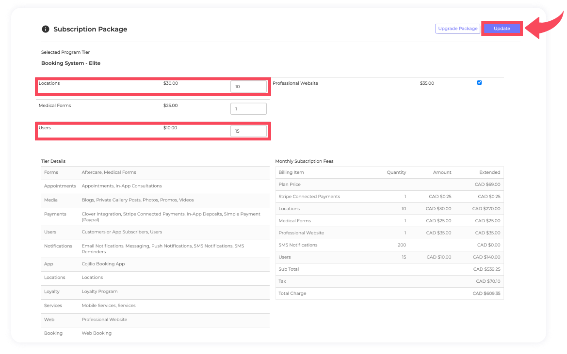
Task: Select the Loyalty Program tier detail
Action: click(99, 292)
